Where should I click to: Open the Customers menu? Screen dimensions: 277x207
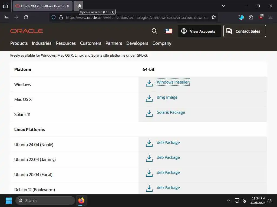[91, 43]
